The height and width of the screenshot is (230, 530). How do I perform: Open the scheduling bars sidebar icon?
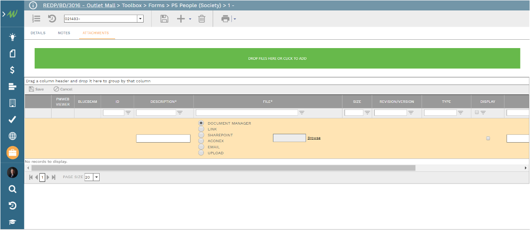pyautogui.click(x=12, y=87)
